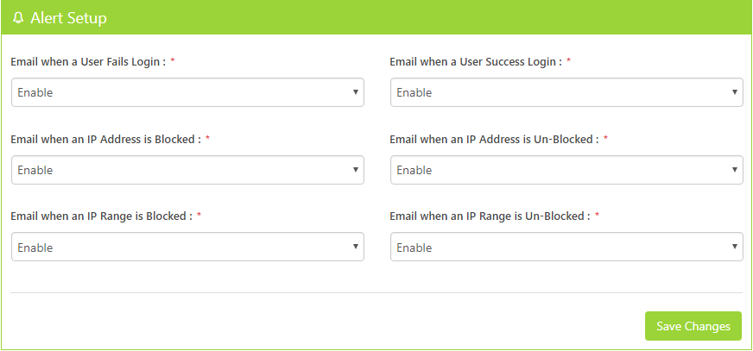
Task: Click the bell icon in Alert Setup header
Action: (x=18, y=18)
